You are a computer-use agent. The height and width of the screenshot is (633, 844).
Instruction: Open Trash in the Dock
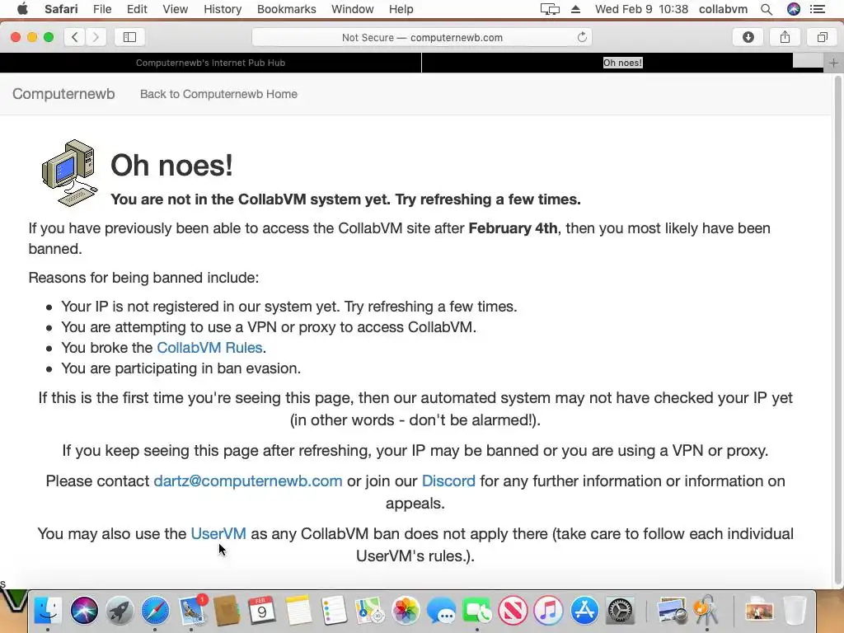click(795, 611)
